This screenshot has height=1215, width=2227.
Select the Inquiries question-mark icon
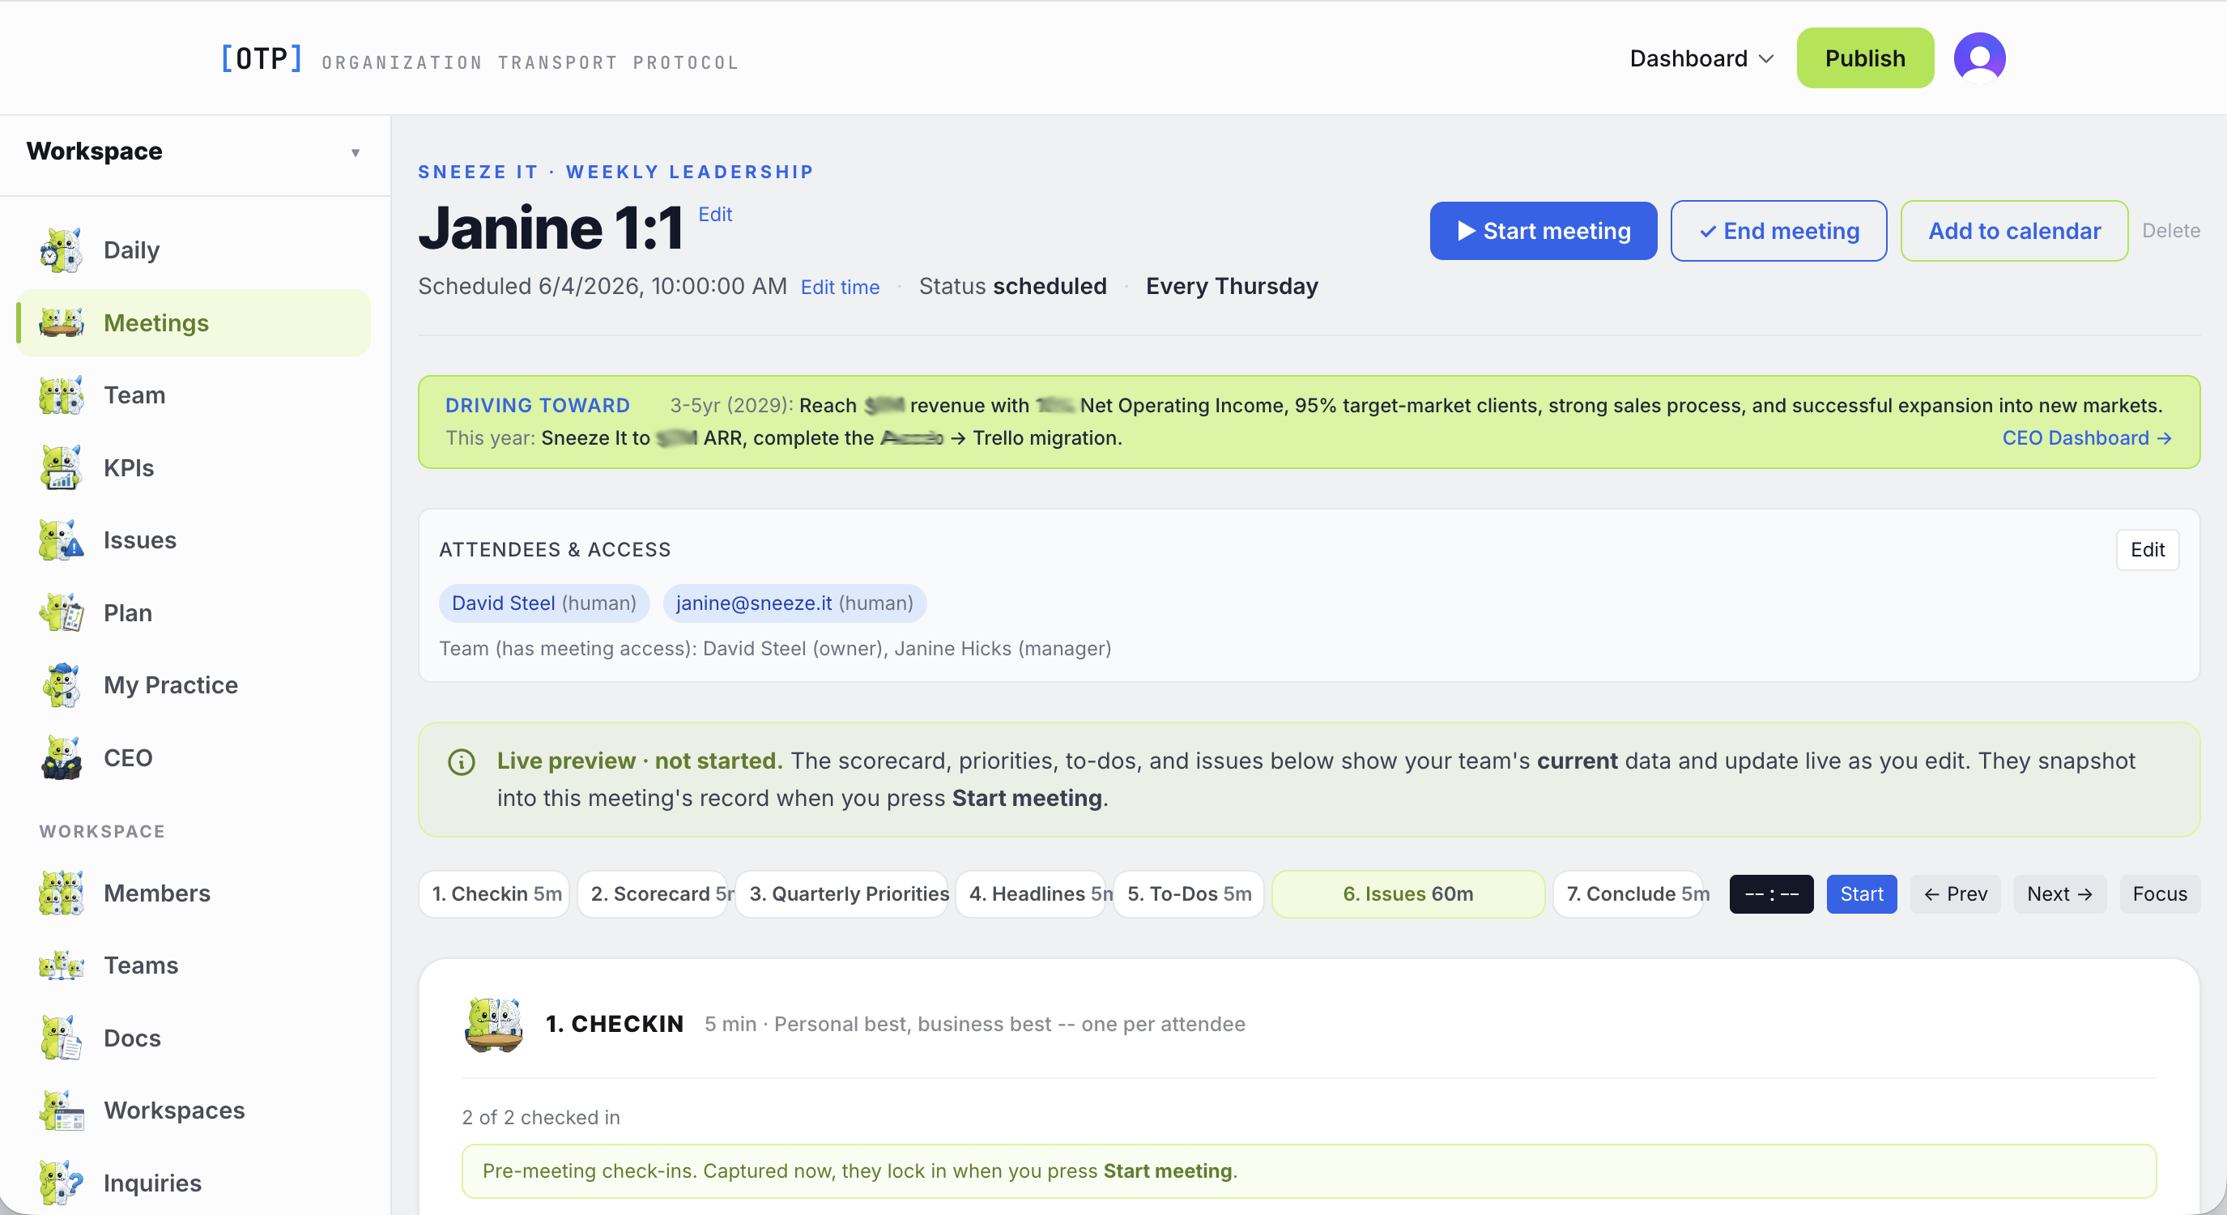62,1182
